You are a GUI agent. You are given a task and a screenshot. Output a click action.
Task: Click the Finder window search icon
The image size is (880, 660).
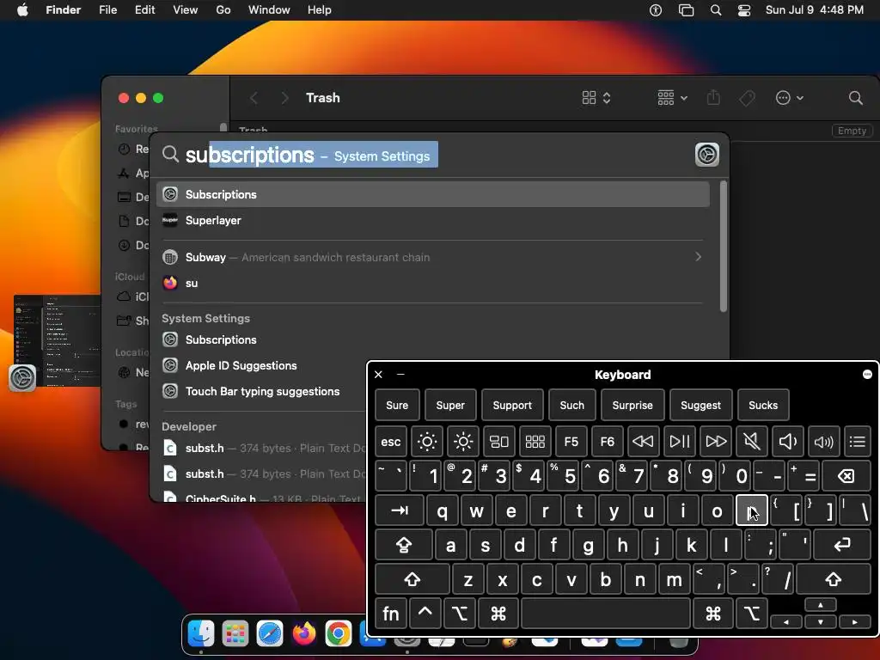click(855, 98)
